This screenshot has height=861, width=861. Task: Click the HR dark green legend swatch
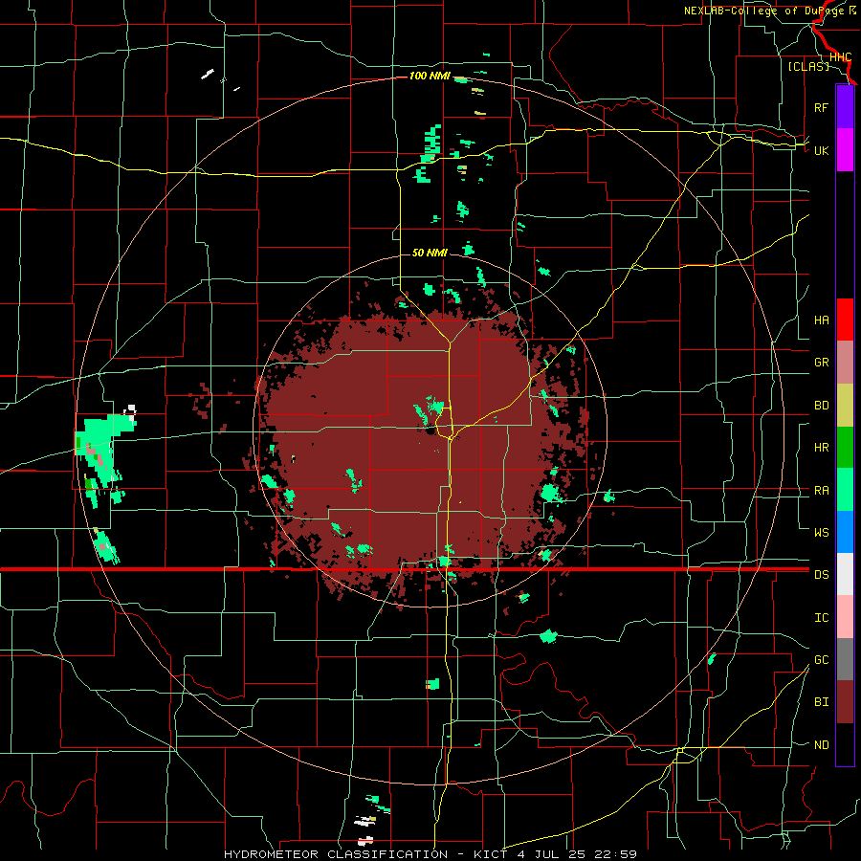(x=845, y=448)
